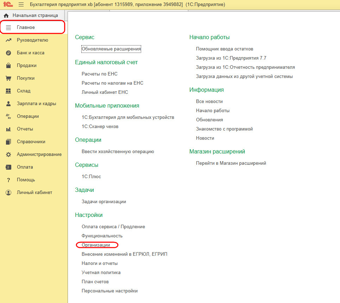The image size is (340, 303).
Task: Open План счетов link
Action: 95,282
